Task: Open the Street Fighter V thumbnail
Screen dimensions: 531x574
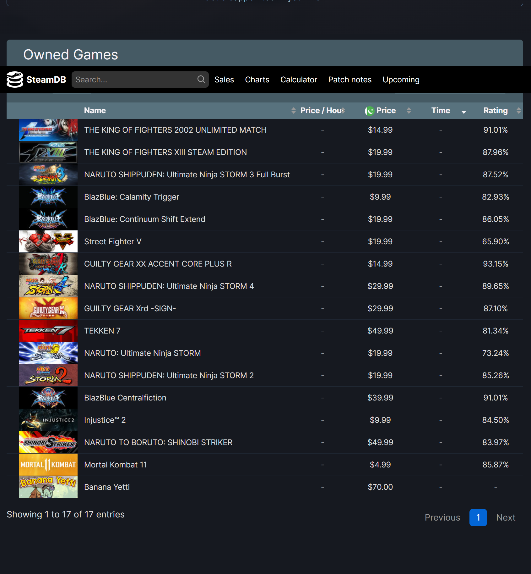Action: click(x=48, y=241)
